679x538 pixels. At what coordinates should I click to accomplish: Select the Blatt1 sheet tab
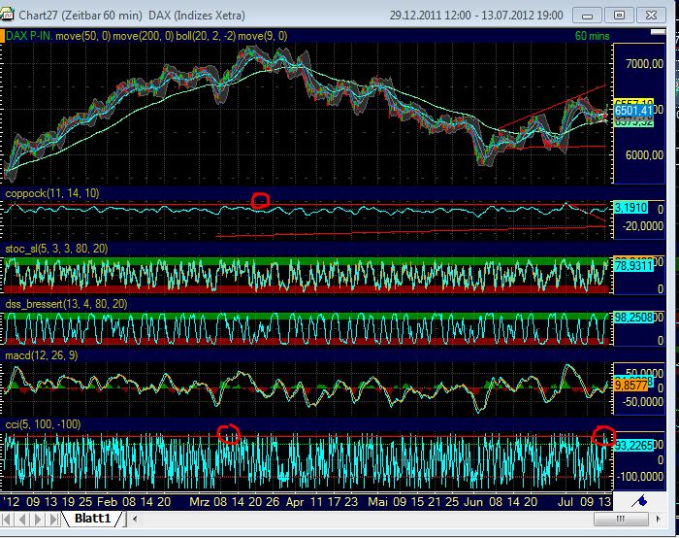(x=93, y=519)
